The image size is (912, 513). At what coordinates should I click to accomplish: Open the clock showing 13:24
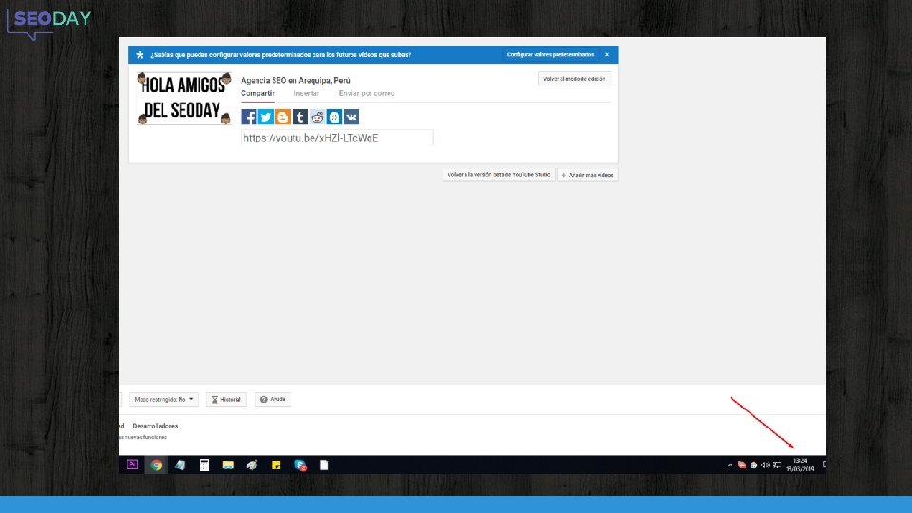pos(800,465)
